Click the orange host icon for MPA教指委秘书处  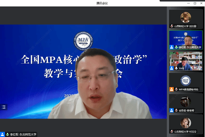(172, 89)
